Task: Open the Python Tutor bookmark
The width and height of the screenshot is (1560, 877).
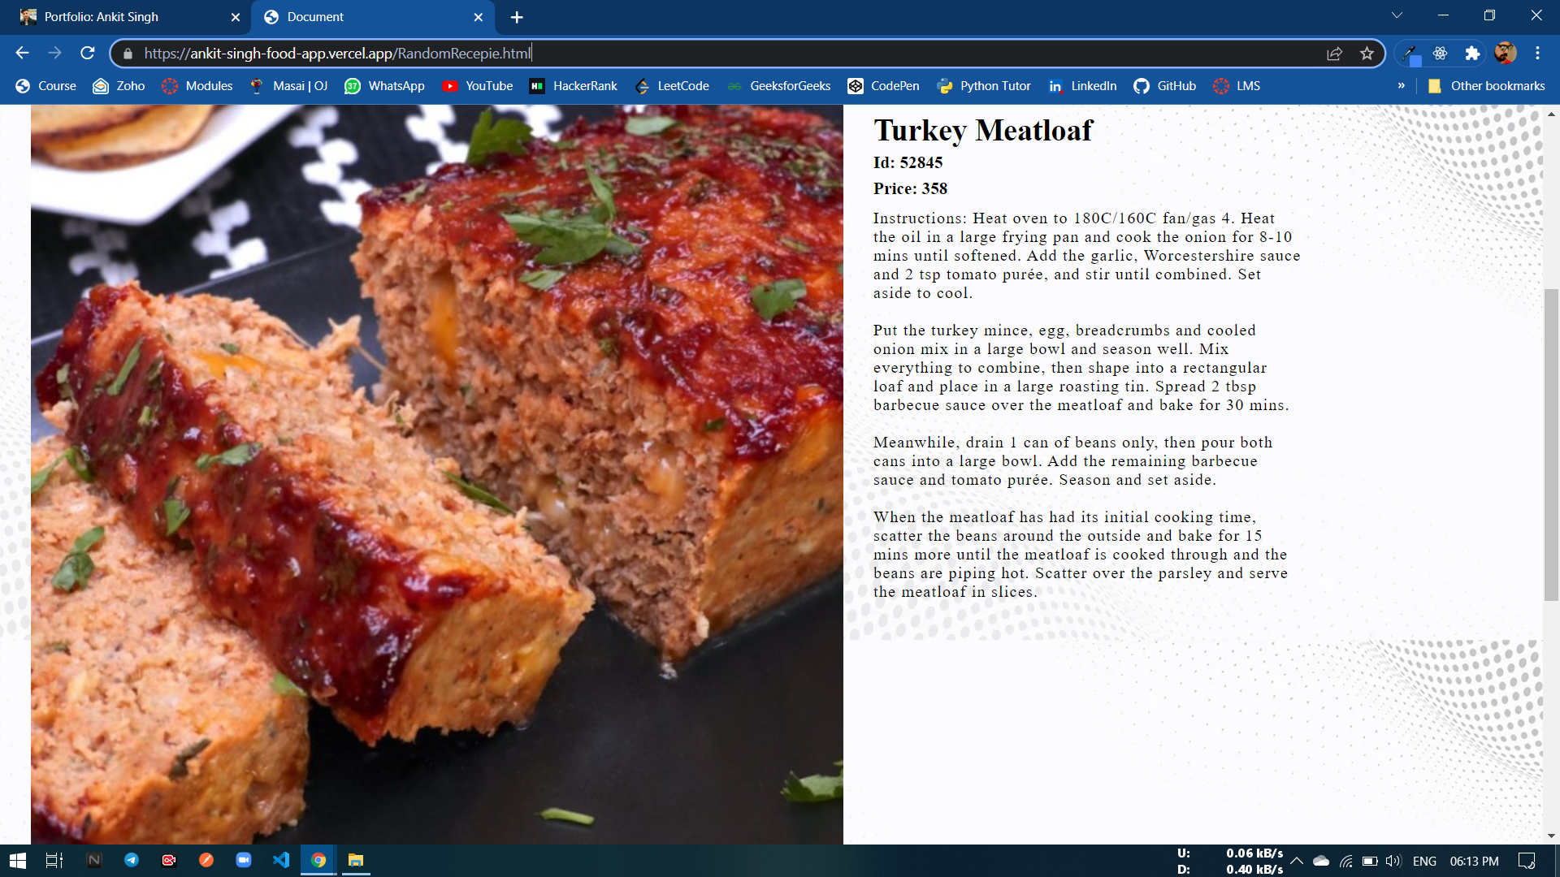Action: point(983,86)
